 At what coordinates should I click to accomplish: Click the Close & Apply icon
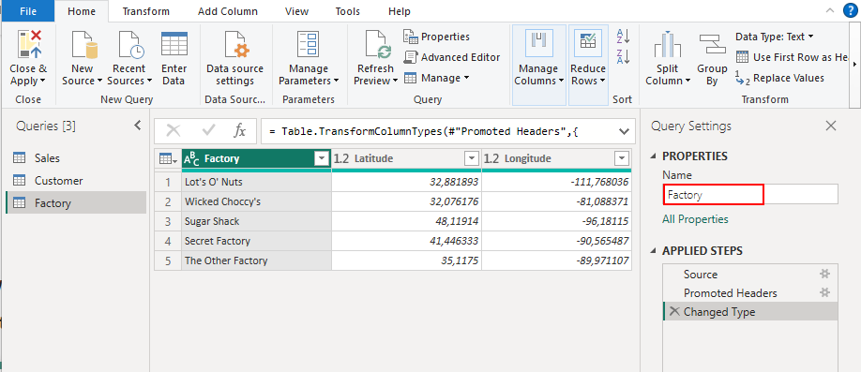28,45
